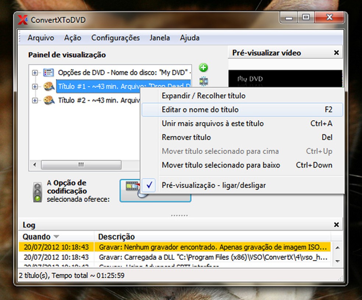Screen dimensions: 362x300
Task: Select Opções de DVD - Nome do disco row
Action: pos(124,73)
